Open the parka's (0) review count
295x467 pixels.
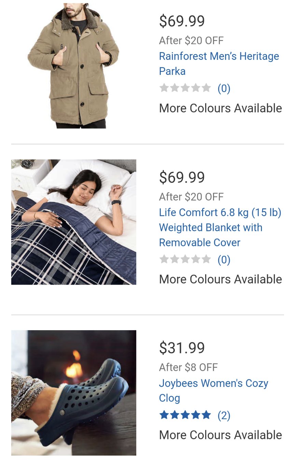click(224, 89)
